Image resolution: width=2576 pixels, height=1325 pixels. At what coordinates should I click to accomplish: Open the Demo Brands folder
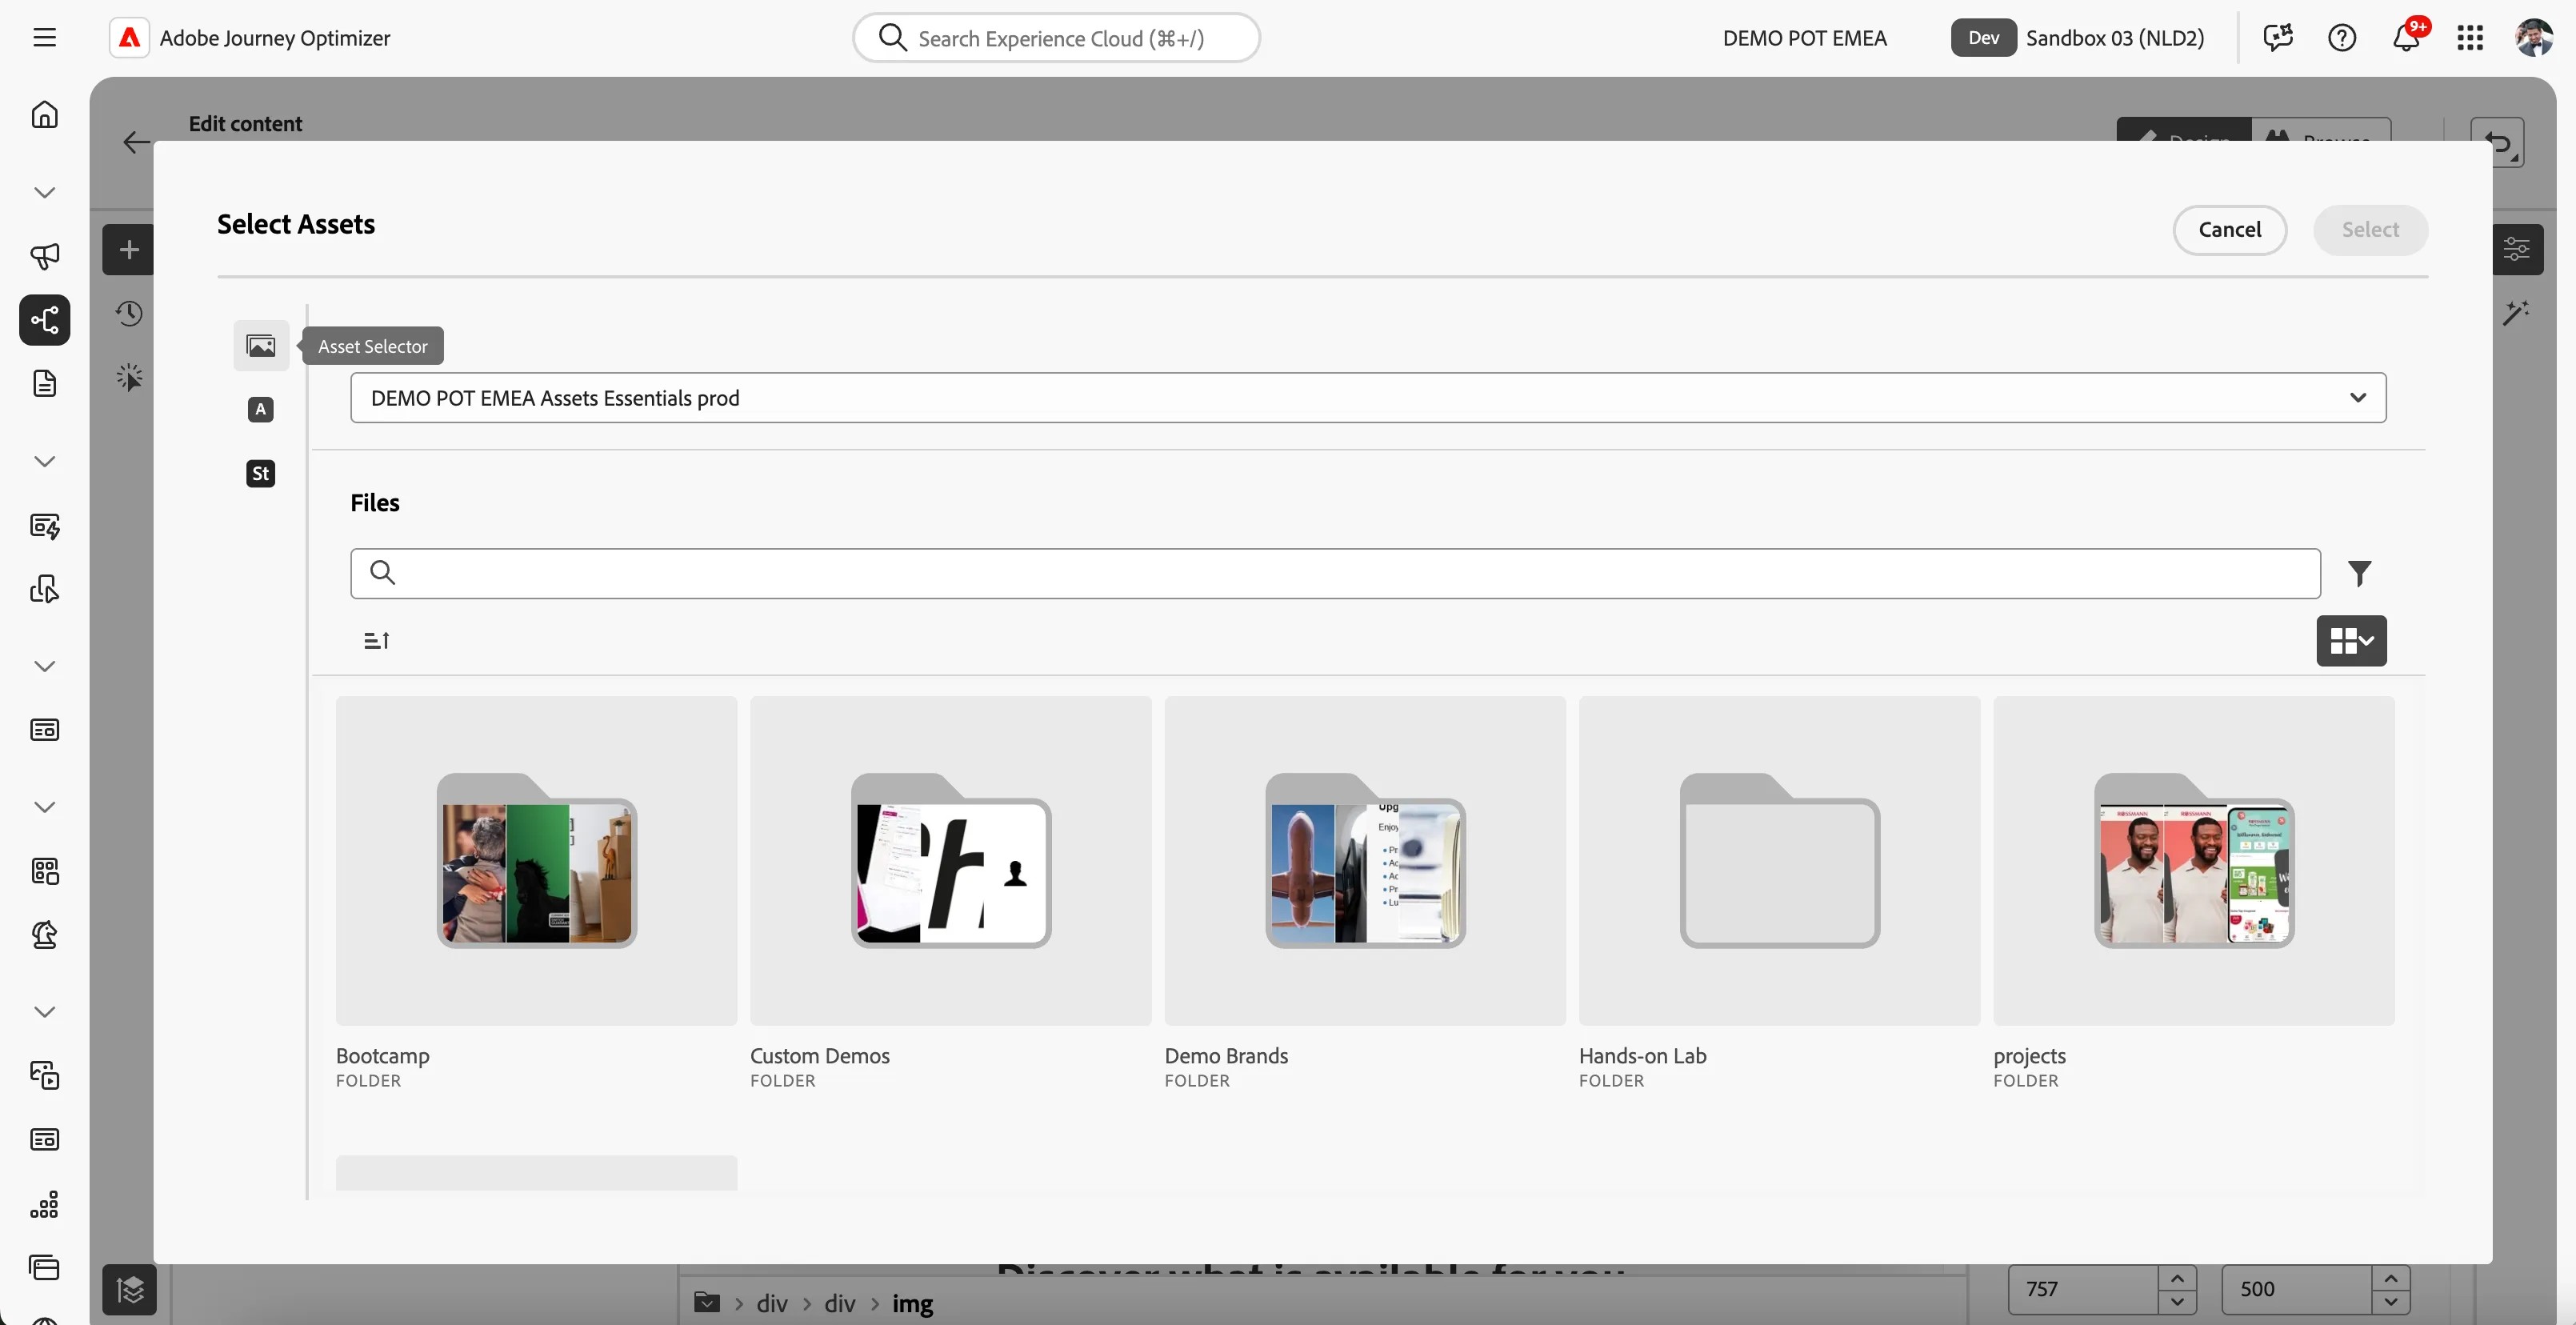1365,860
